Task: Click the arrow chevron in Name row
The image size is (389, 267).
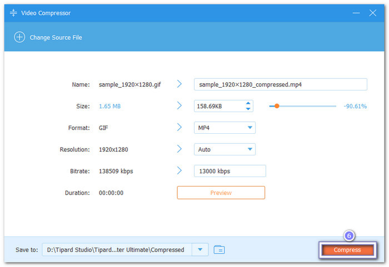Action: click(x=179, y=84)
